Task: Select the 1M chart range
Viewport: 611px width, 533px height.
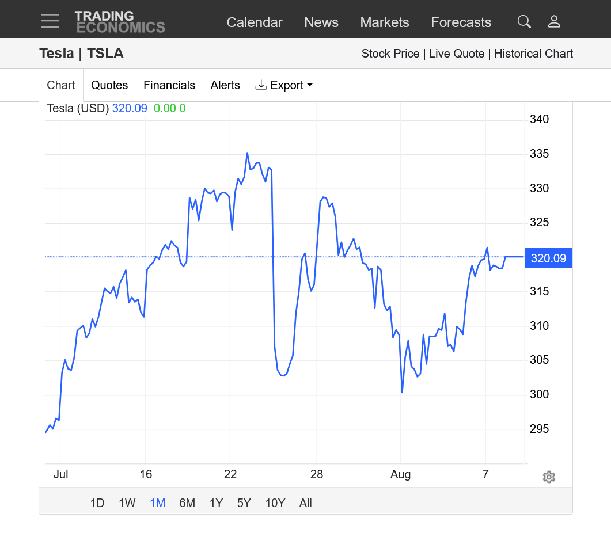Action: [x=157, y=503]
